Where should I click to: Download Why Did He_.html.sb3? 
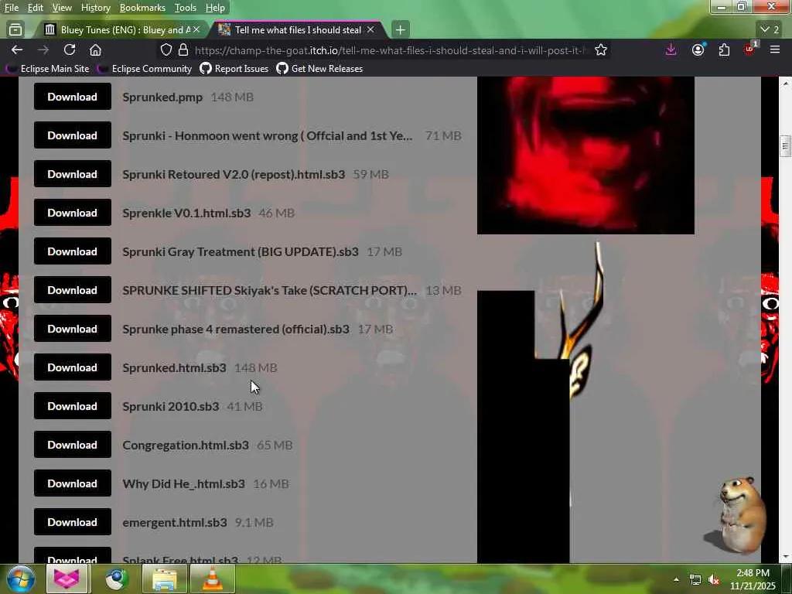pos(72,483)
